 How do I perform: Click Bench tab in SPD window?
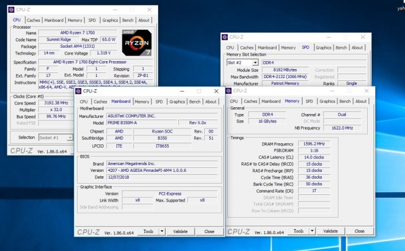pyautogui.click(x=341, y=48)
